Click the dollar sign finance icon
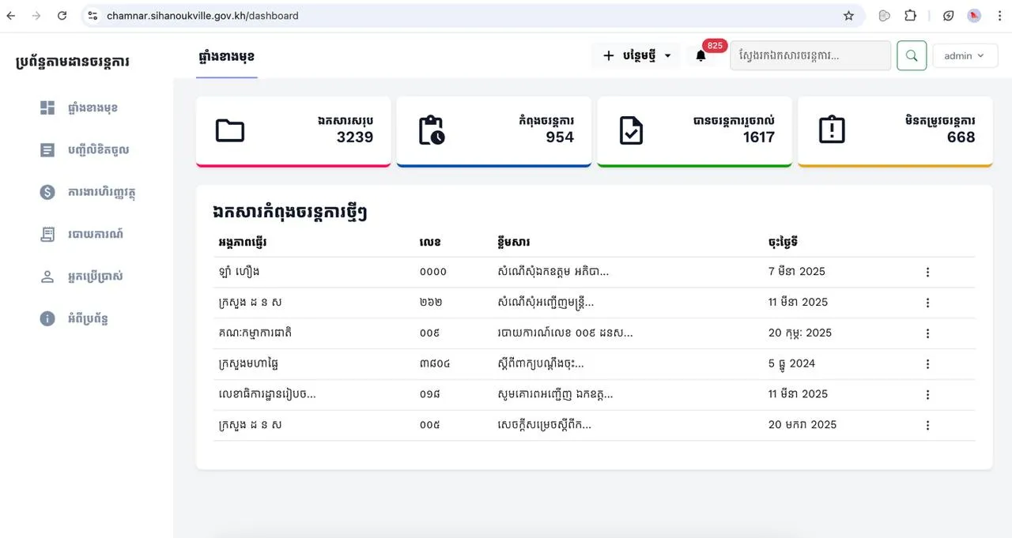 [x=47, y=192]
